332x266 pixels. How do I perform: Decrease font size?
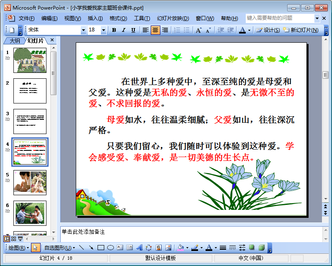click(208, 30)
